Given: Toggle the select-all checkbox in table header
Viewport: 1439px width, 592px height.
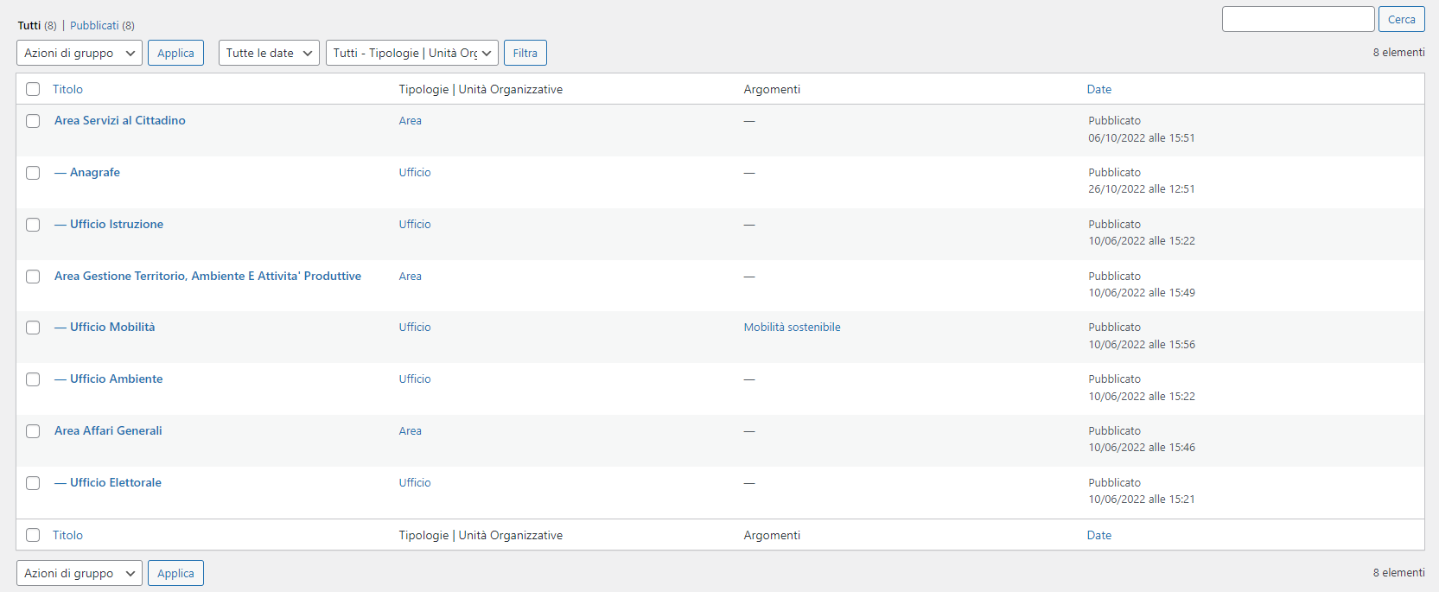Looking at the screenshot, I should (x=33, y=89).
